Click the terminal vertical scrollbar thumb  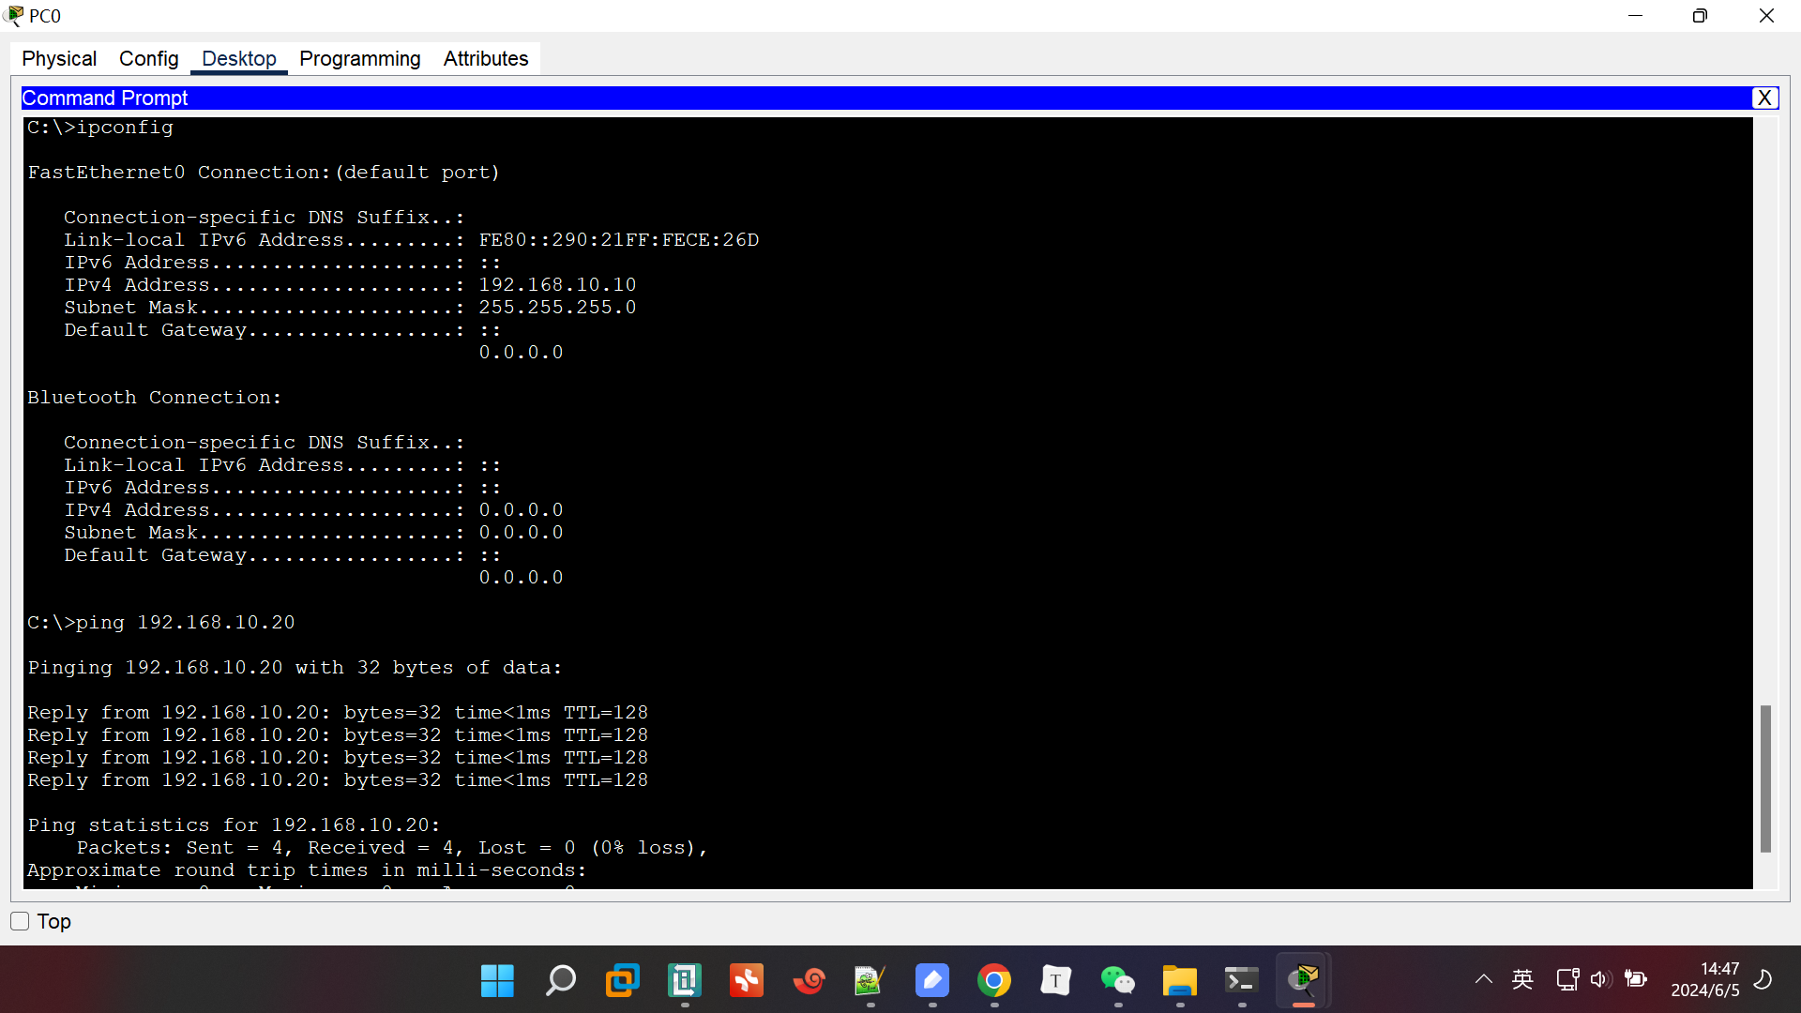point(1764,779)
